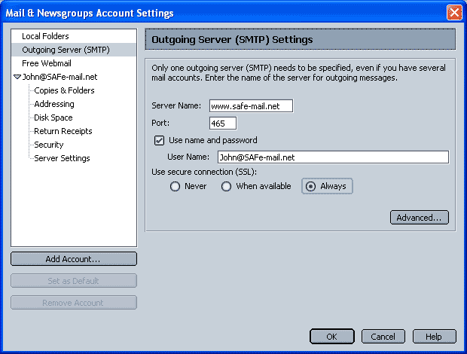Click the Remove Account button
This screenshot has height=354, width=467.
point(74,303)
